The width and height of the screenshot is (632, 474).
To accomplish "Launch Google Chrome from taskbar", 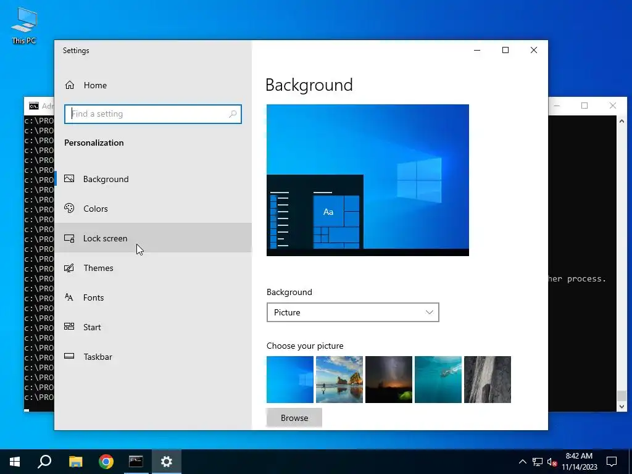I will tap(106, 462).
